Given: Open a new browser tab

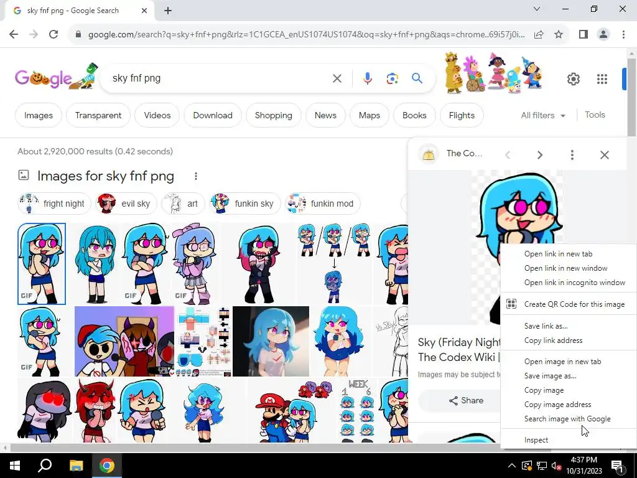Looking at the screenshot, I should tap(168, 11).
